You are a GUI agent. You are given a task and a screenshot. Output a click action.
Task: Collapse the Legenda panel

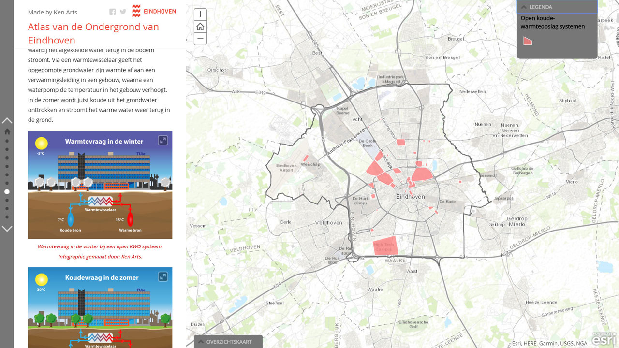[524, 7]
